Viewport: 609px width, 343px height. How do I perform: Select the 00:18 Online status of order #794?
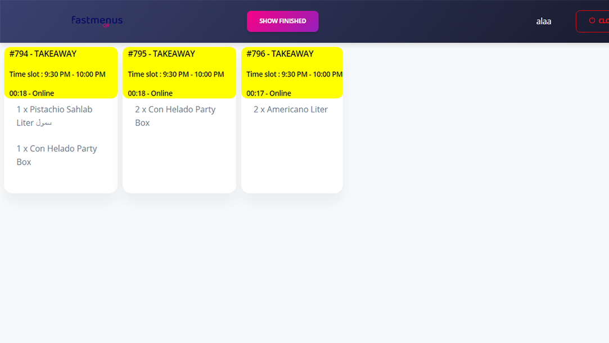click(x=32, y=93)
